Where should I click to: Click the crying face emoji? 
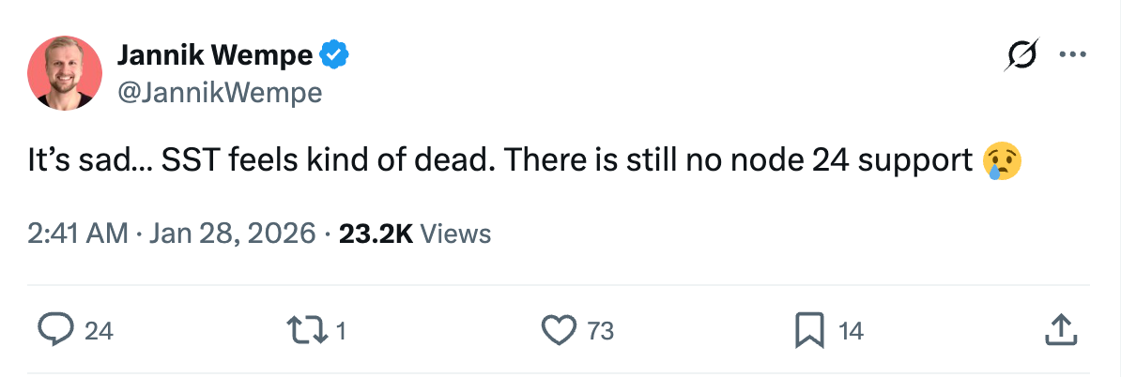(1002, 162)
